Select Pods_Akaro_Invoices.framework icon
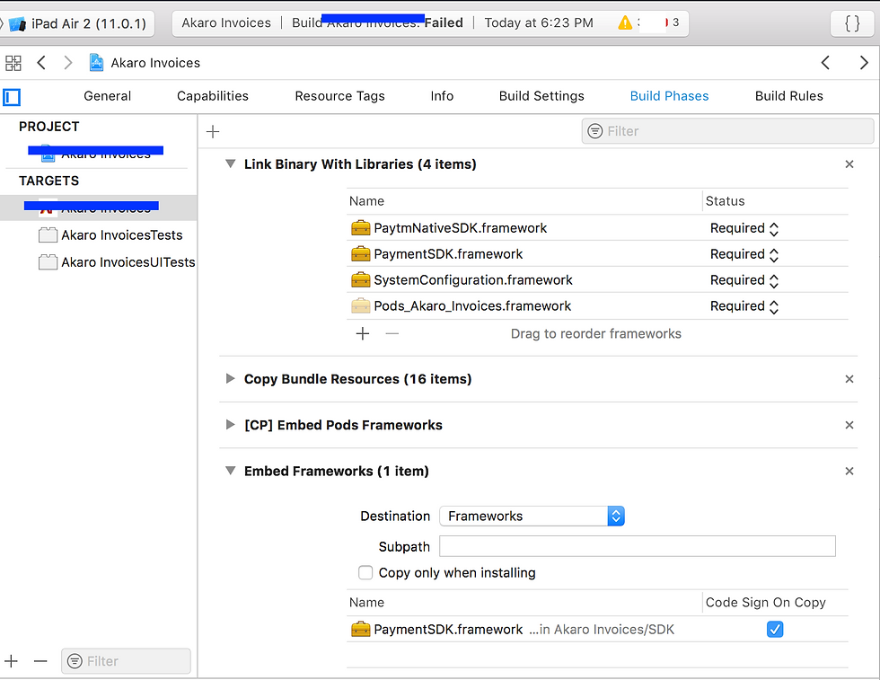Viewport: 880px width, 680px height. (x=360, y=306)
